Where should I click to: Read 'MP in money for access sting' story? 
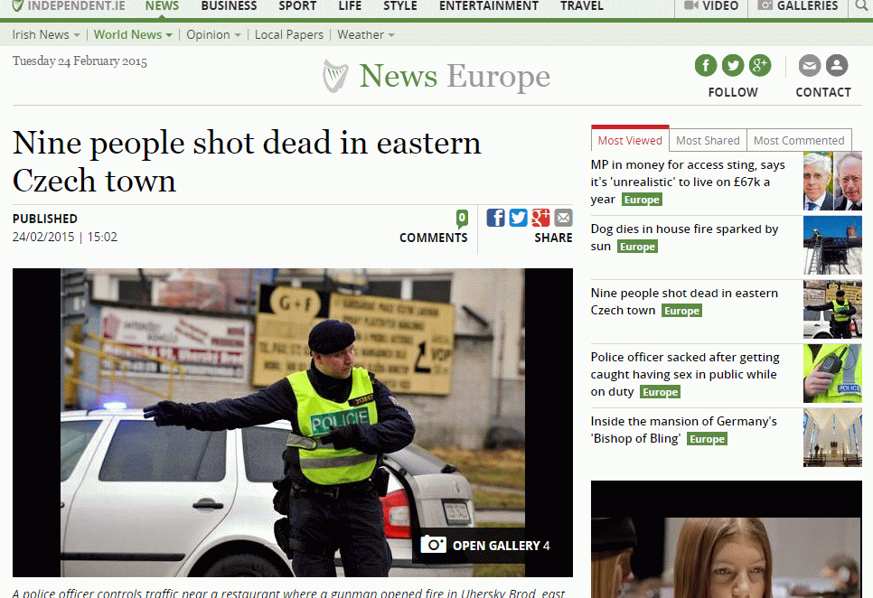pyautogui.click(x=688, y=182)
